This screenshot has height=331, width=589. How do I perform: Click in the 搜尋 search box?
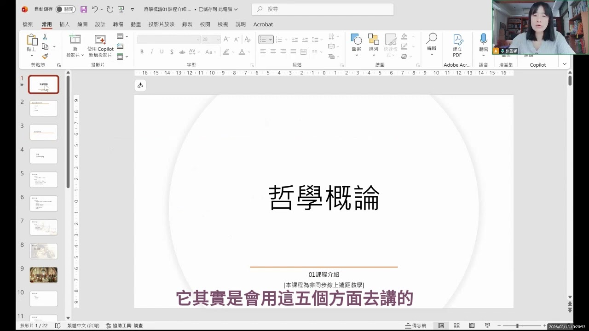[x=323, y=9]
